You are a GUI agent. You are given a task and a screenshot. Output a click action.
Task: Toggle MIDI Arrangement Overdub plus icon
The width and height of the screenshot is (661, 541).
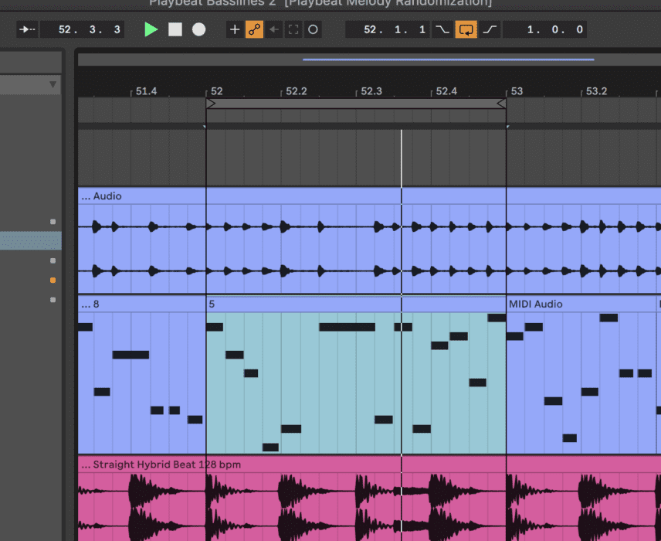coord(235,29)
